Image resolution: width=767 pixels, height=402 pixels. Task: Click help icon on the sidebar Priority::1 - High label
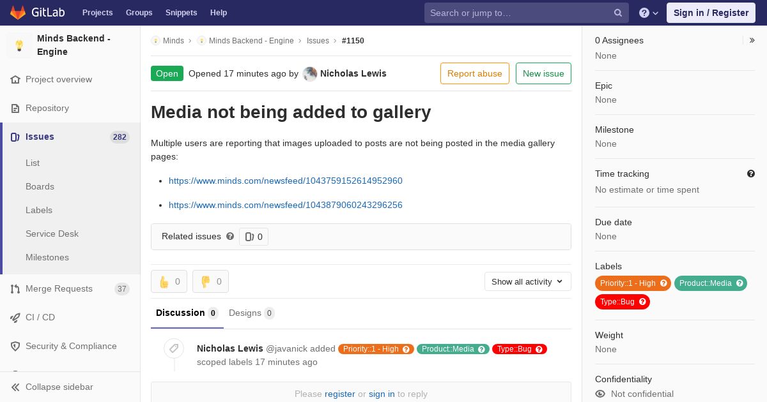pos(663,283)
